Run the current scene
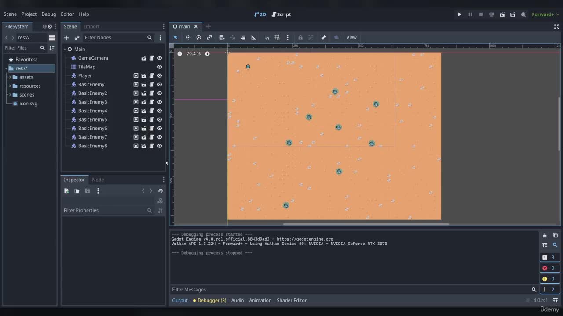The width and height of the screenshot is (563, 316). [x=502, y=14]
